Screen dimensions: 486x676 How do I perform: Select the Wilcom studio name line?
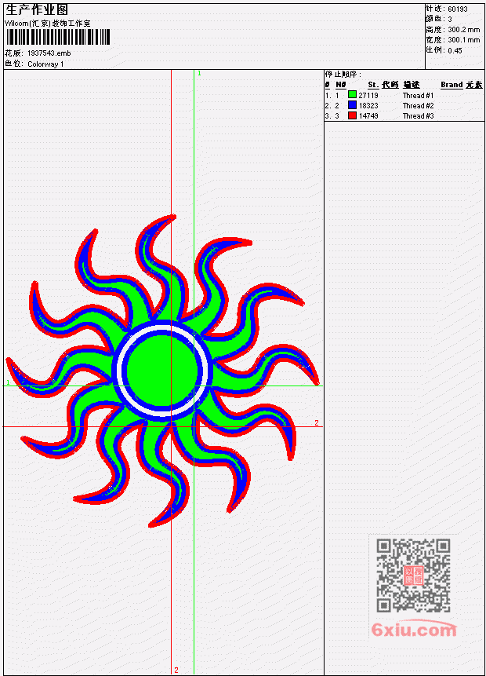click(48, 24)
